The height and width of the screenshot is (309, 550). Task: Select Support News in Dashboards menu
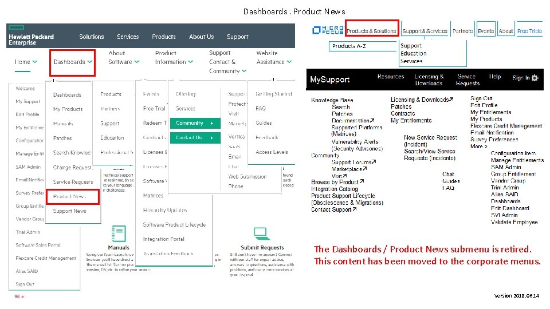[69, 211]
